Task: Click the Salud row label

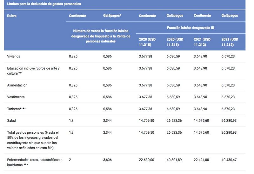Action: [11, 121]
